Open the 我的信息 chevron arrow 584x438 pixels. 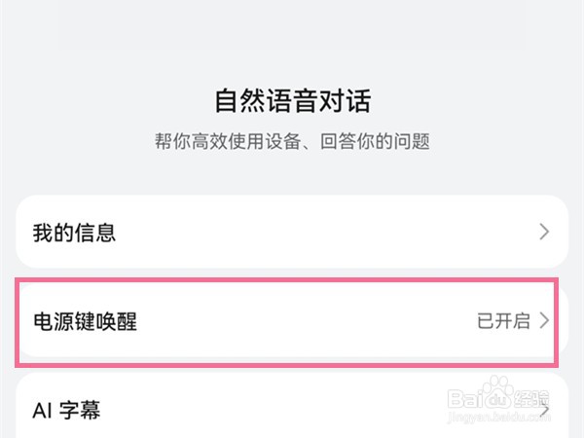click(x=544, y=232)
